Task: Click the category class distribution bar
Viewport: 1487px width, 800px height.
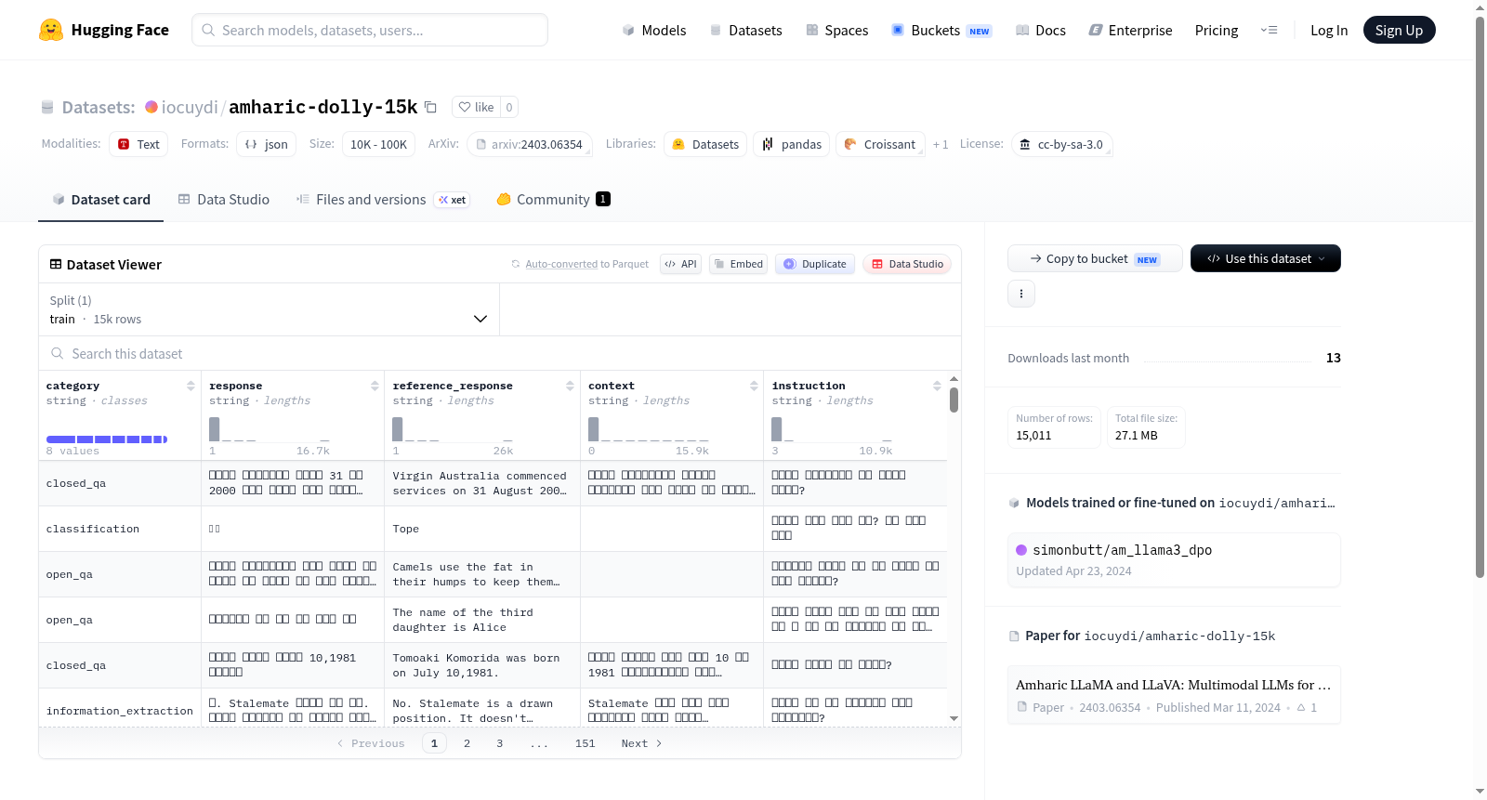Action: click(x=107, y=439)
